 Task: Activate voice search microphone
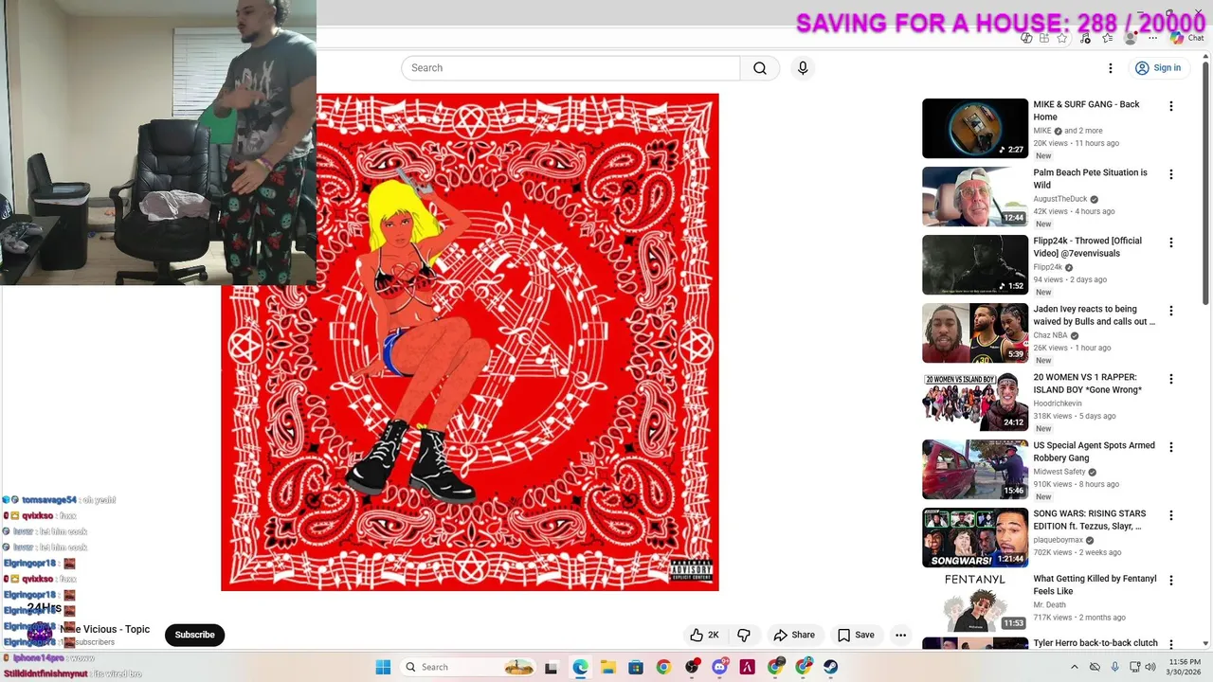click(803, 68)
